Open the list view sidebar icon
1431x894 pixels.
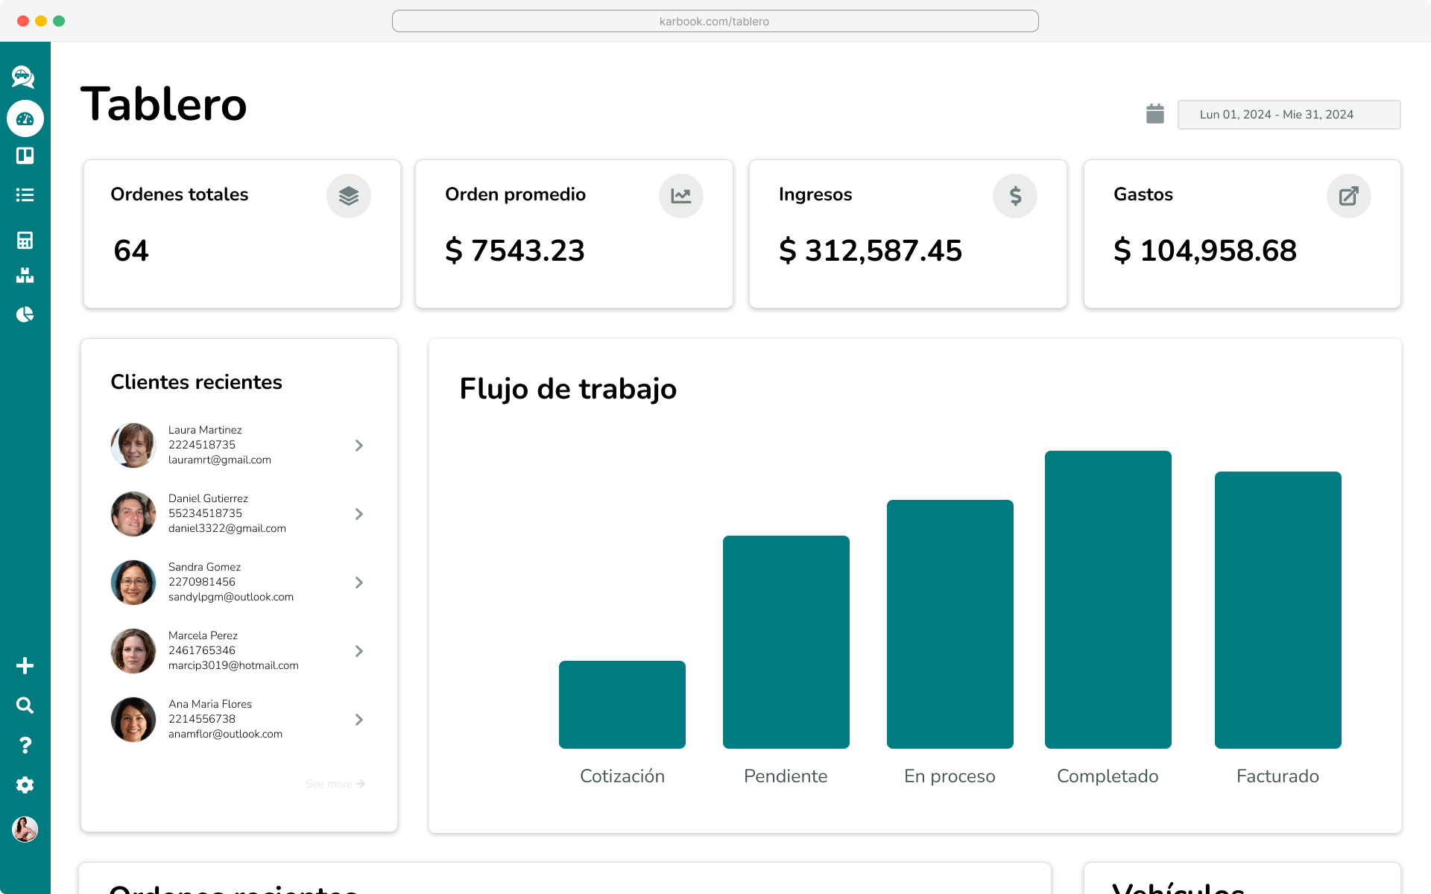tap(25, 195)
